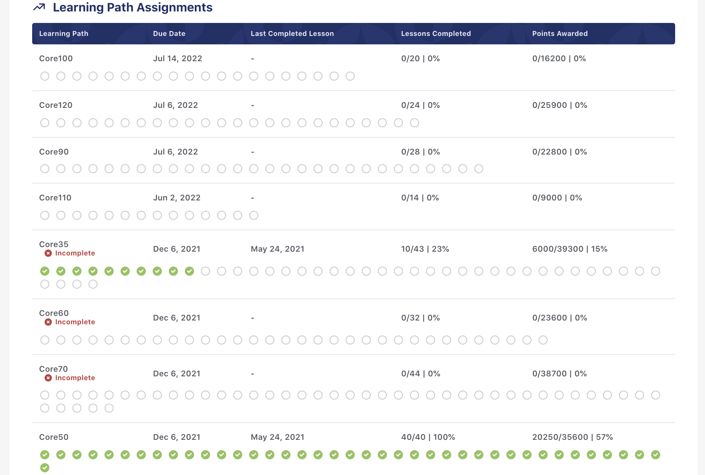Click the red error icon on Core35 Incomplete badge
Screen dimensions: 705x475
(48, 253)
